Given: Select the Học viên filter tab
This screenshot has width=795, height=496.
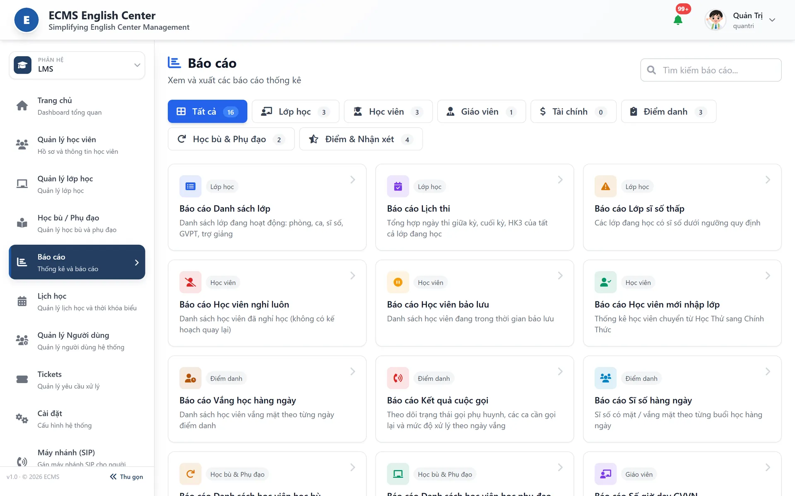Looking at the screenshot, I should click(x=388, y=112).
